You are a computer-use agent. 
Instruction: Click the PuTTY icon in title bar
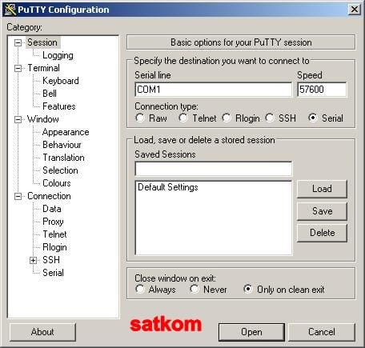pos(10,10)
